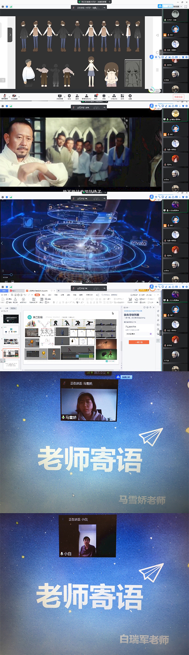Open the 视图 layout dropdown at top right
Viewport: 189px width, 655px height.
(x=178, y=6)
